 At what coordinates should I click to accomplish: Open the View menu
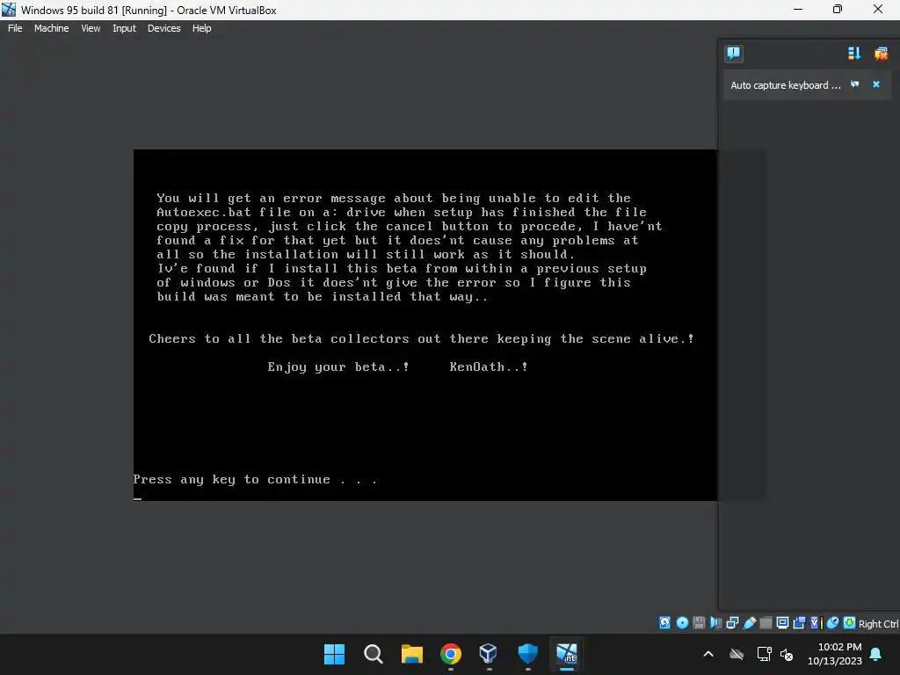pos(91,28)
